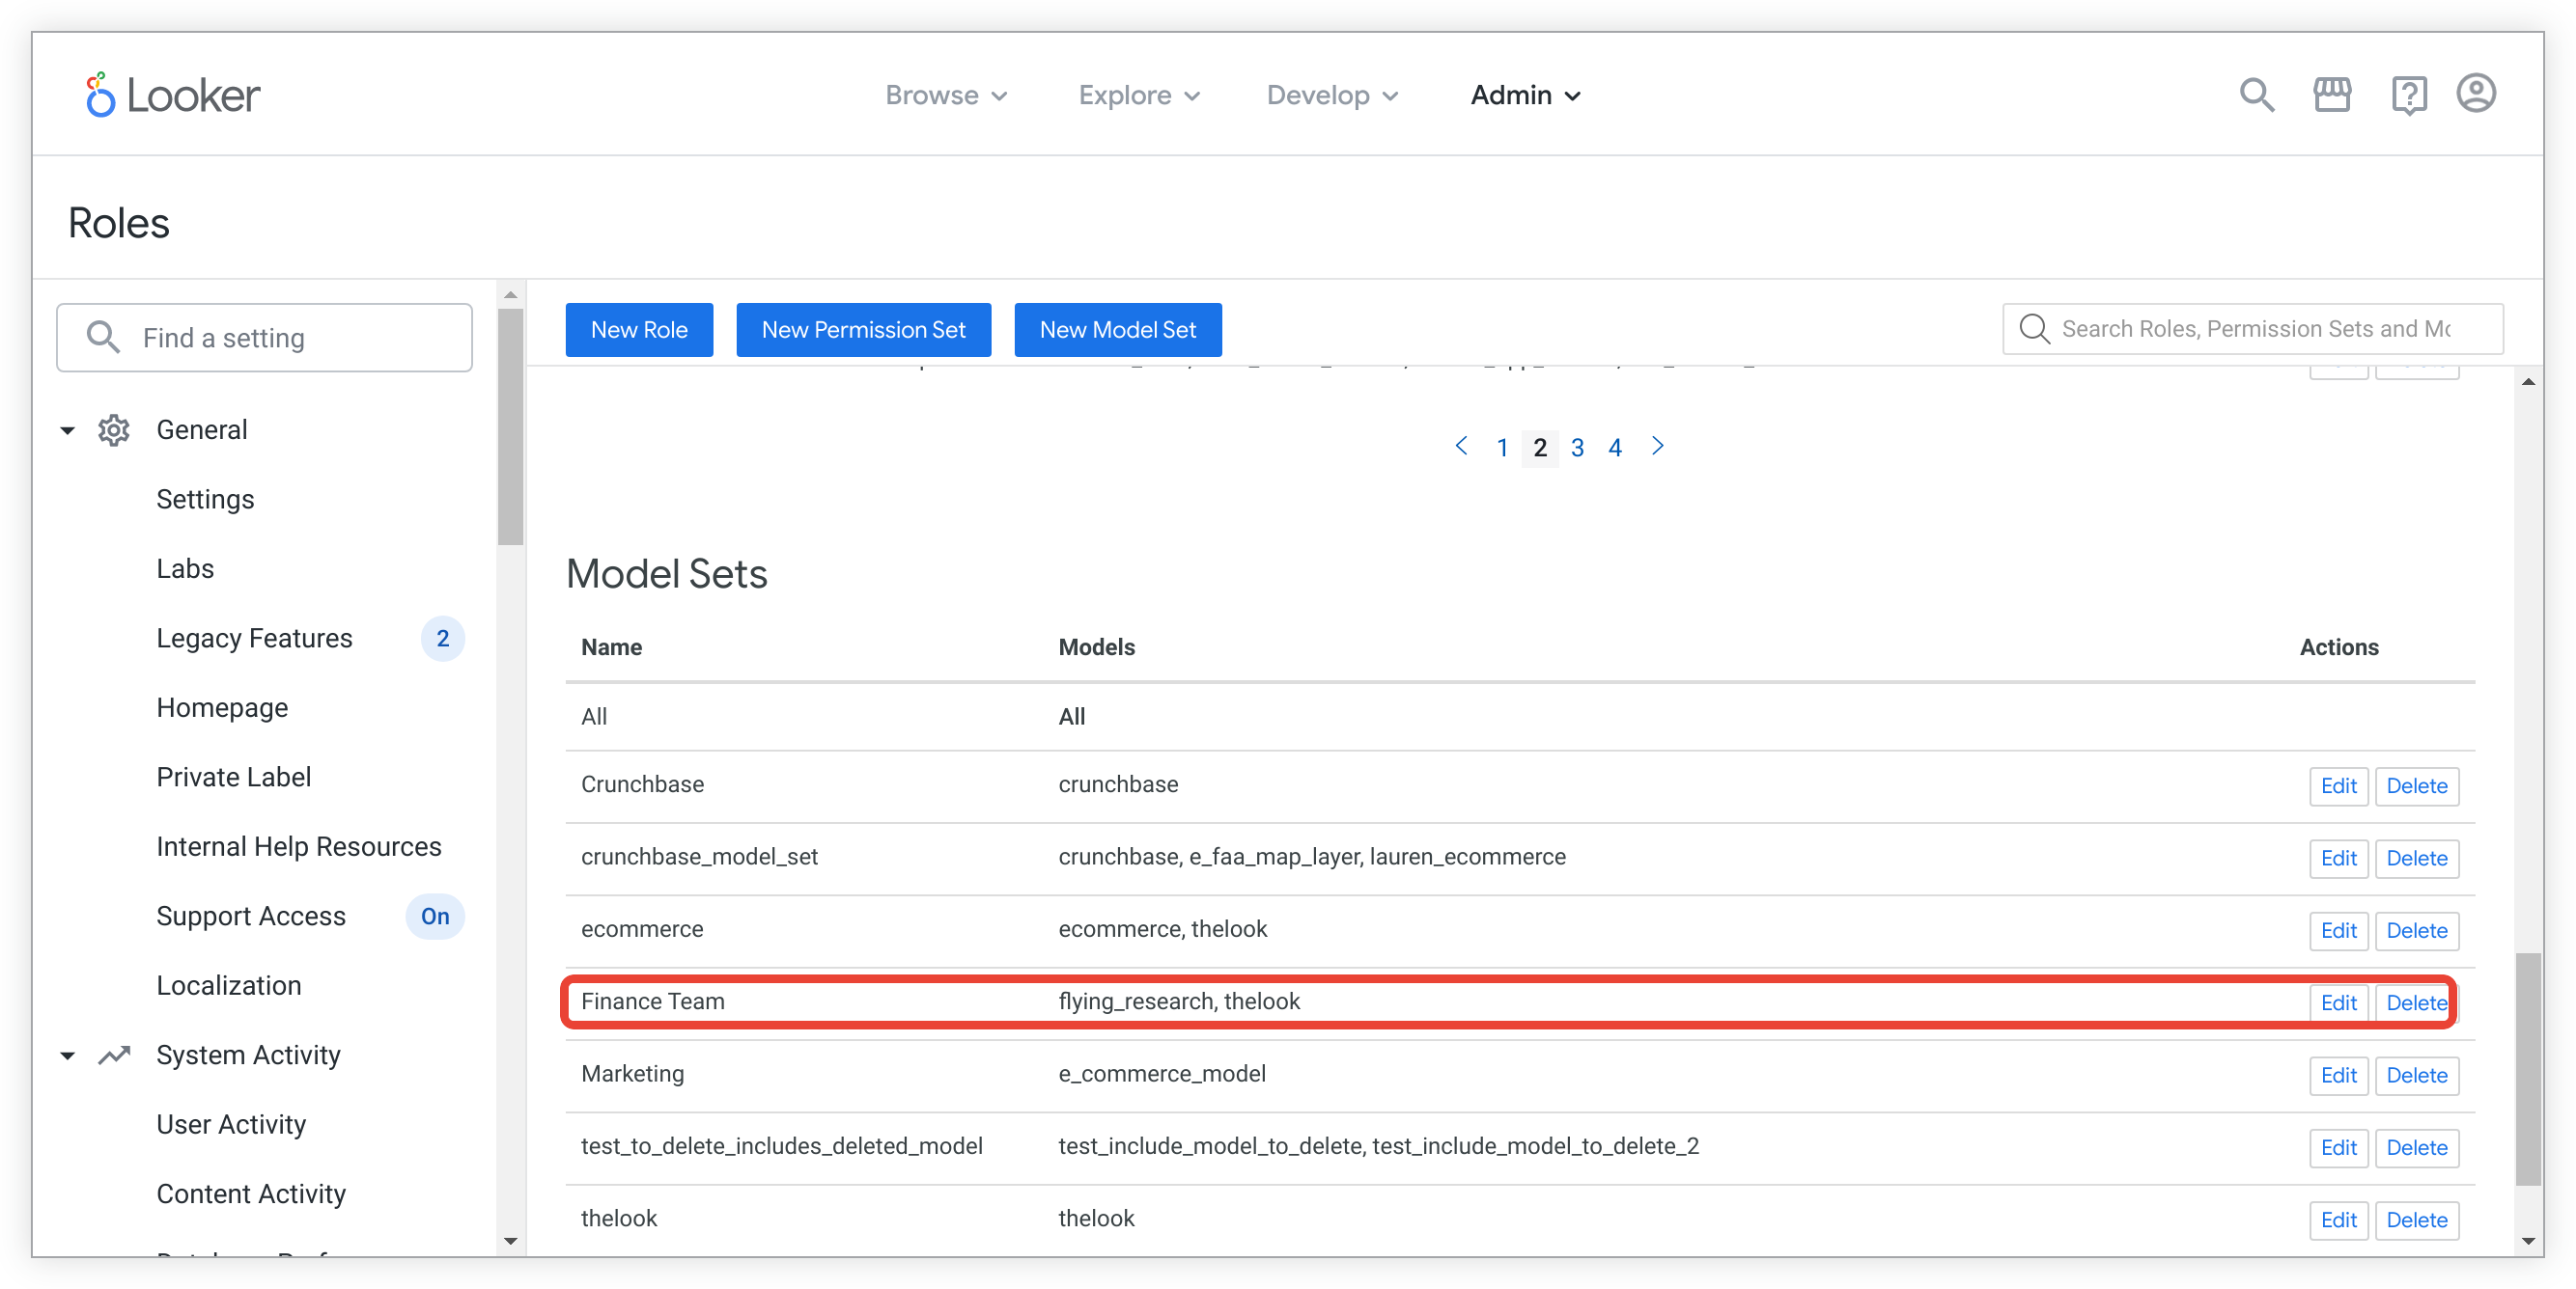Edit the Finance Team model set

2333,1001
